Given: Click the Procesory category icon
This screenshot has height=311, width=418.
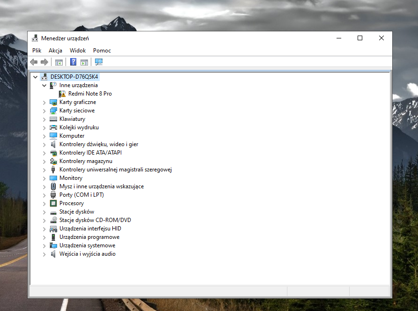Looking at the screenshot, I should (x=53, y=203).
